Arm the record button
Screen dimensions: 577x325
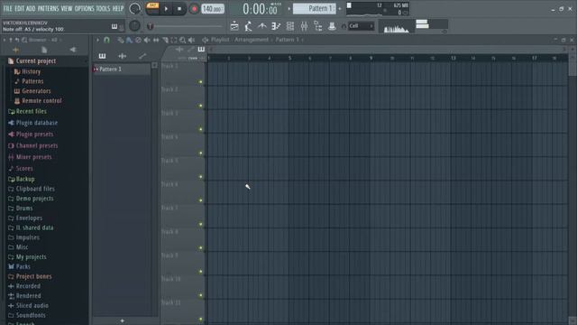[x=195, y=9]
